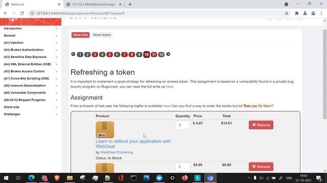
Task: Open Windows notification center
Action: click(x=319, y=178)
